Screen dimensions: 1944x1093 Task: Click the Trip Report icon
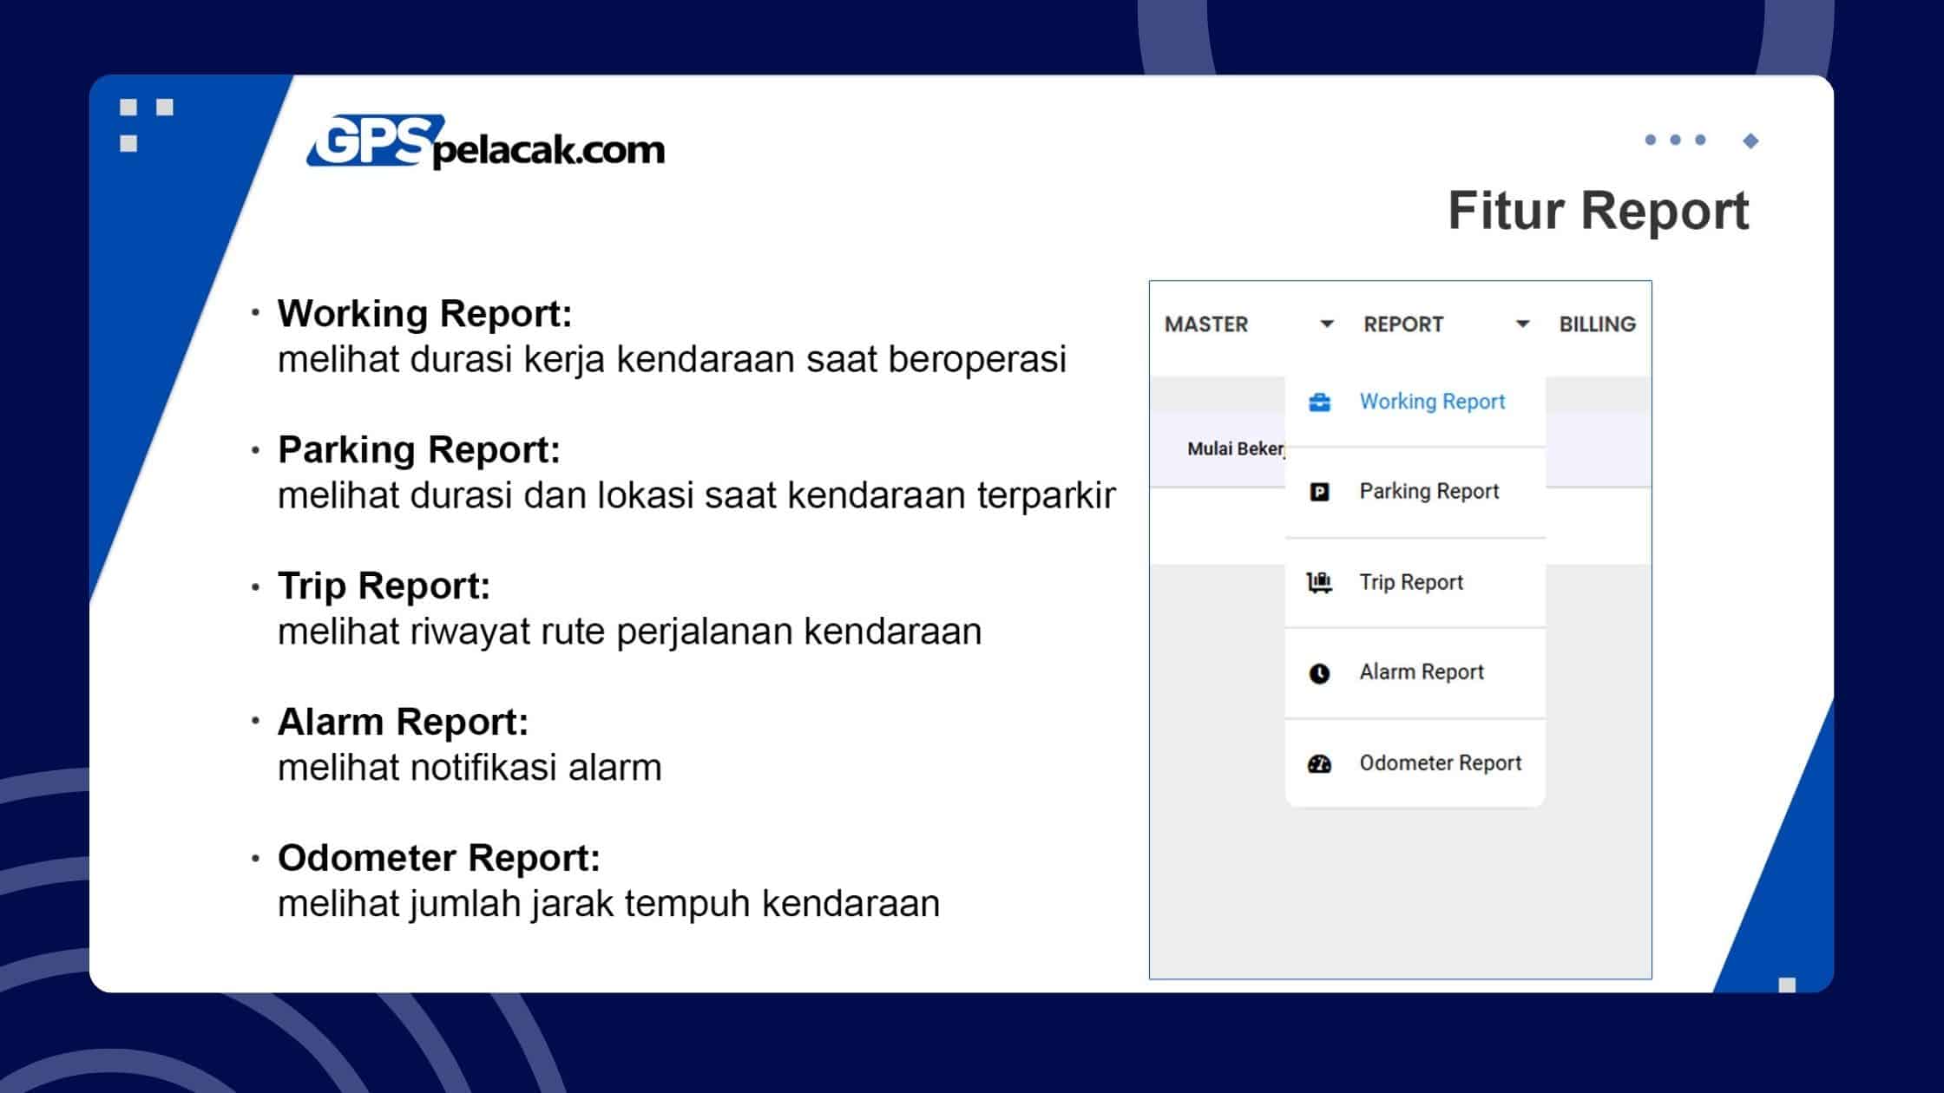pos(1317,582)
